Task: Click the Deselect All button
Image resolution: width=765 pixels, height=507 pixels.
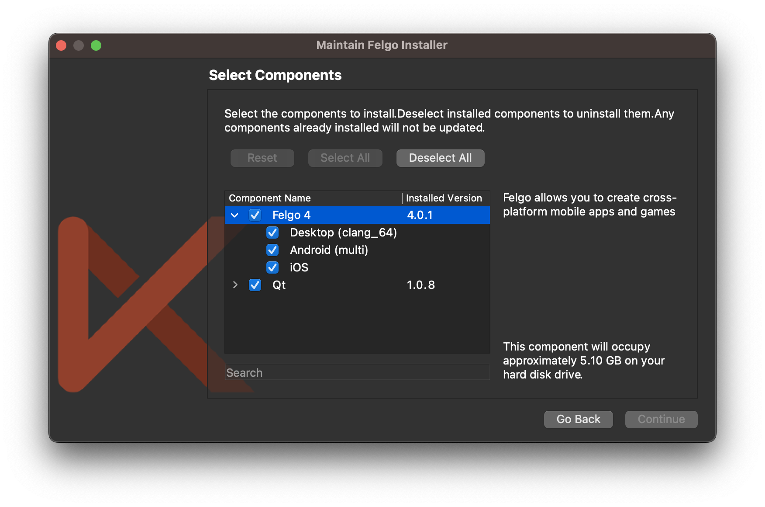Action: [x=441, y=158]
